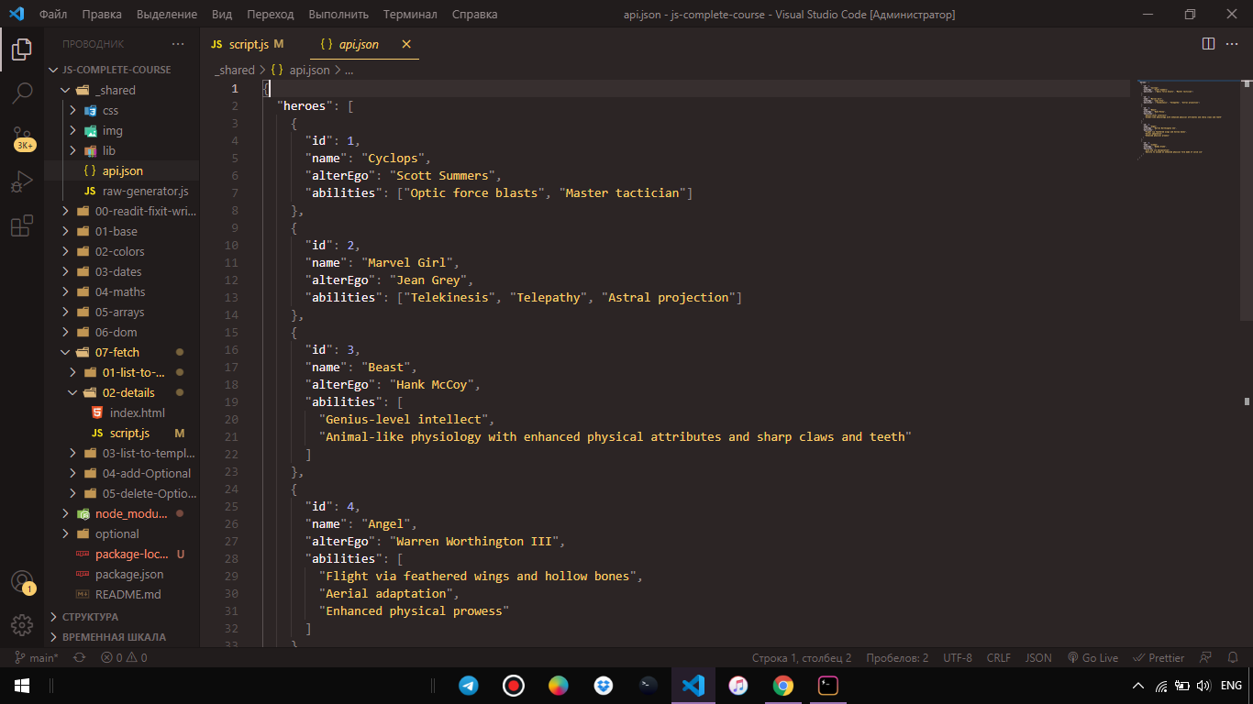Expand the 05-arrays folder
The width and height of the screenshot is (1253, 704).
119,312
